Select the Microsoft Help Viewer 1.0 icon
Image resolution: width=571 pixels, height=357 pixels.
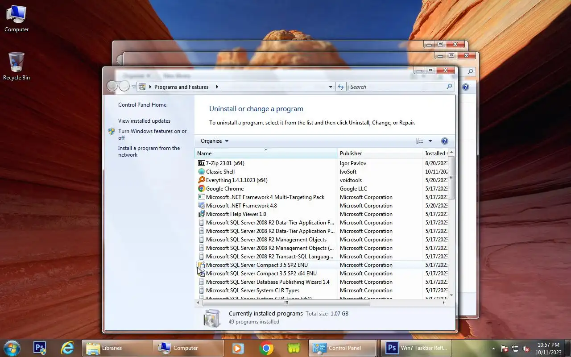coord(202,214)
